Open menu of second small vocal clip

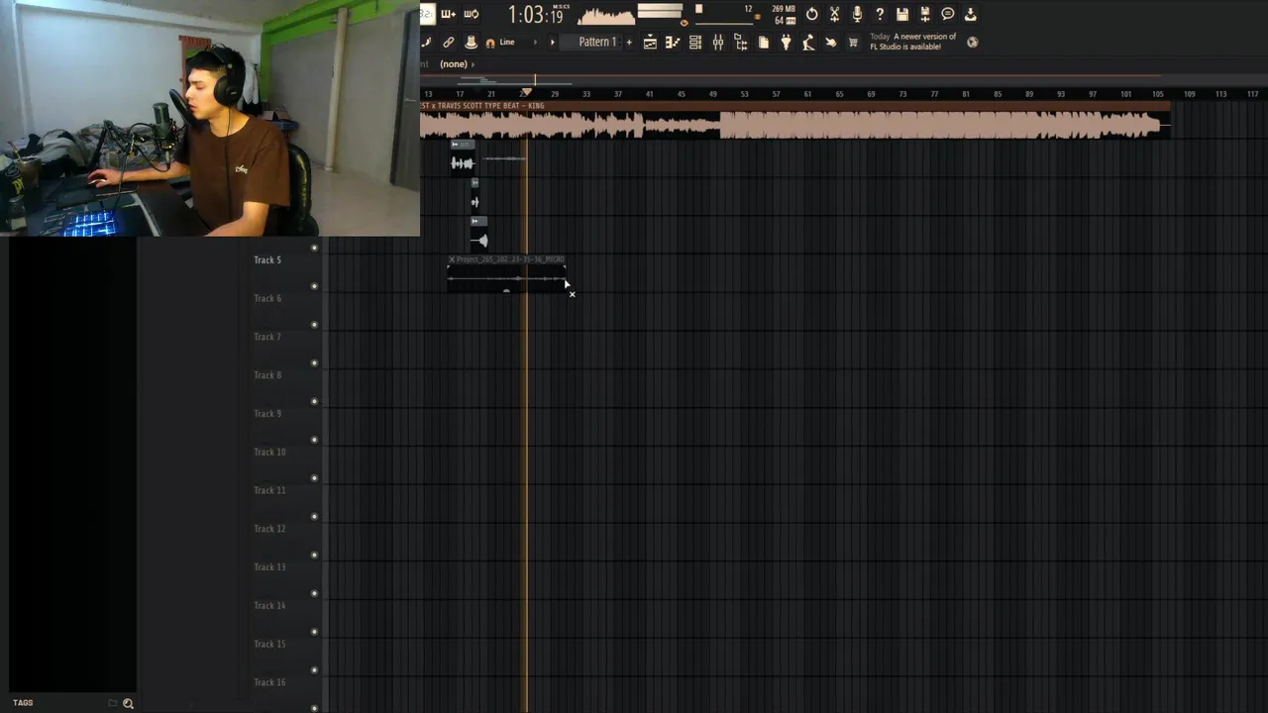(x=475, y=183)
